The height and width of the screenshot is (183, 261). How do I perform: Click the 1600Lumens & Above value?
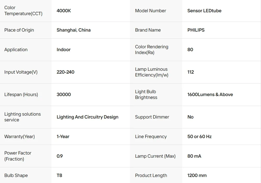(x=210, y=95)
